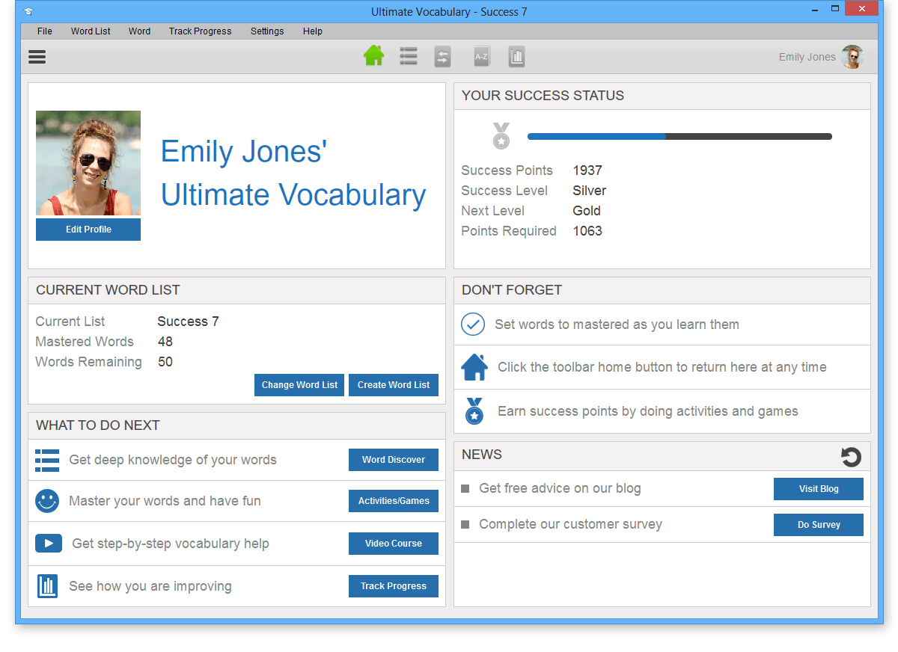Open the Word List menu

[x=91, y=31]
